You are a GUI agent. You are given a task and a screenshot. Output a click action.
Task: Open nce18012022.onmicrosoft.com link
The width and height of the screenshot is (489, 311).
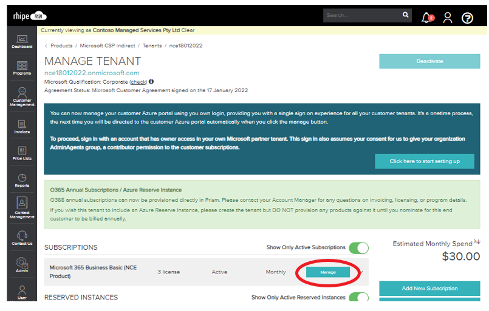coord(92,73)
